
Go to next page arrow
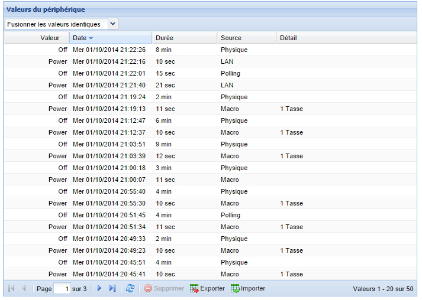point(99,288)
